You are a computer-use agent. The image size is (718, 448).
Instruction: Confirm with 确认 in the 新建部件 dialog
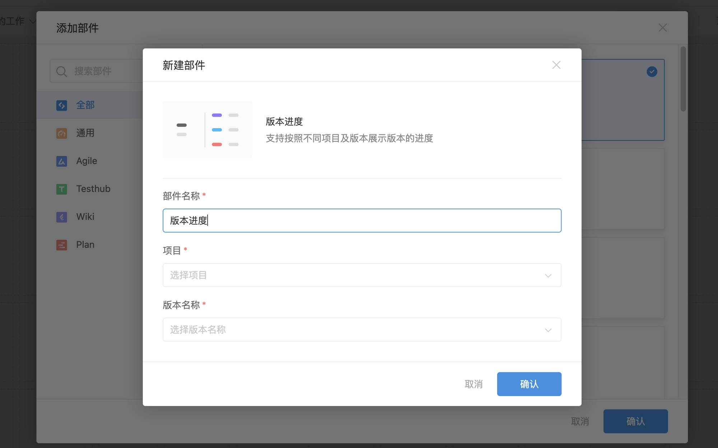529,384
